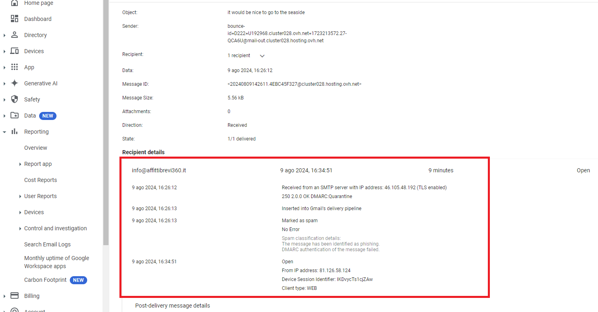Collapse the Reporting section arrow
Image resolution: width=598 pixels, height=312 pixels.
(4, 132)
